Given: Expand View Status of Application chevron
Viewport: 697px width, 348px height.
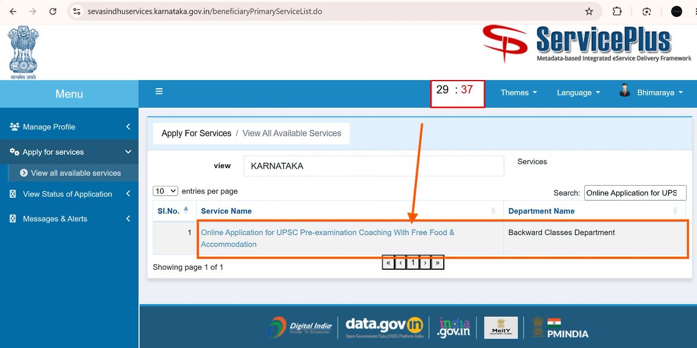Looking at the screenshot, I should (x=128, y=194).
